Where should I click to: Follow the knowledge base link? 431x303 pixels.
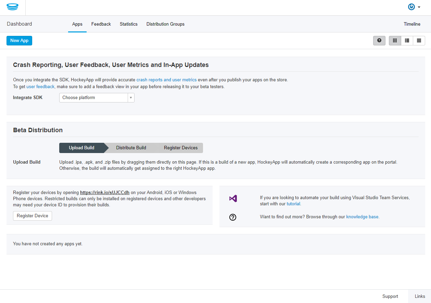362,217
